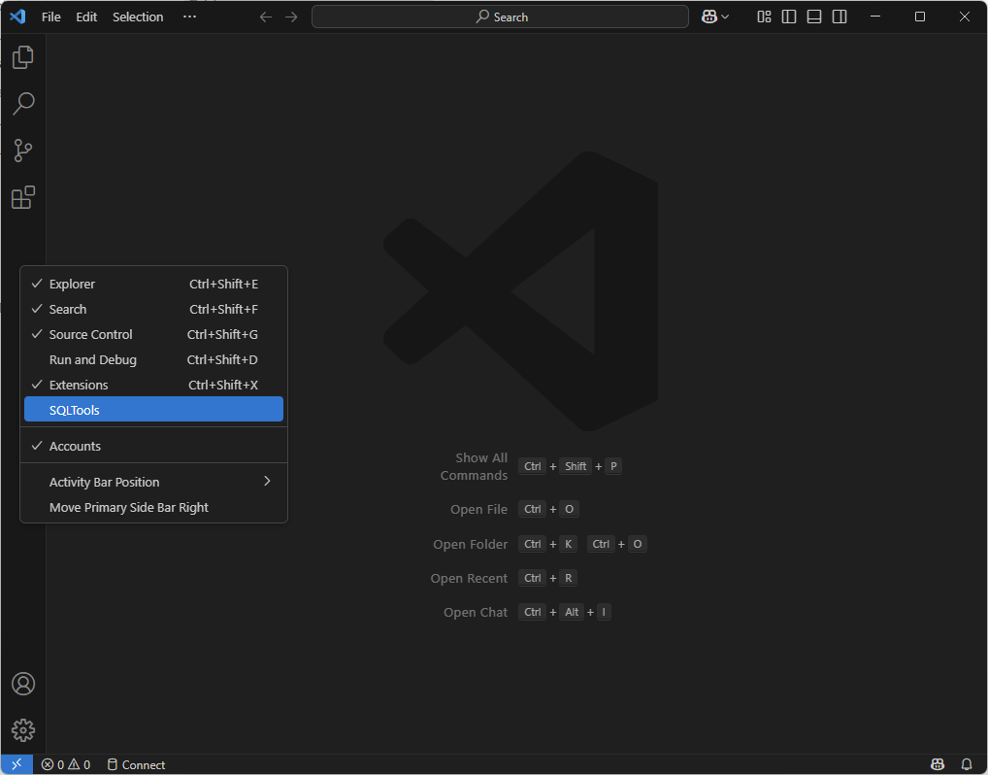Open the File menu

[x=51, y=17]
